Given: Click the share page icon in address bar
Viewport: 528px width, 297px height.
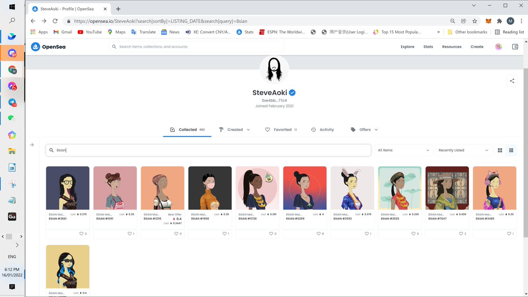Looking at the screenshot, I should click(463, 21).
